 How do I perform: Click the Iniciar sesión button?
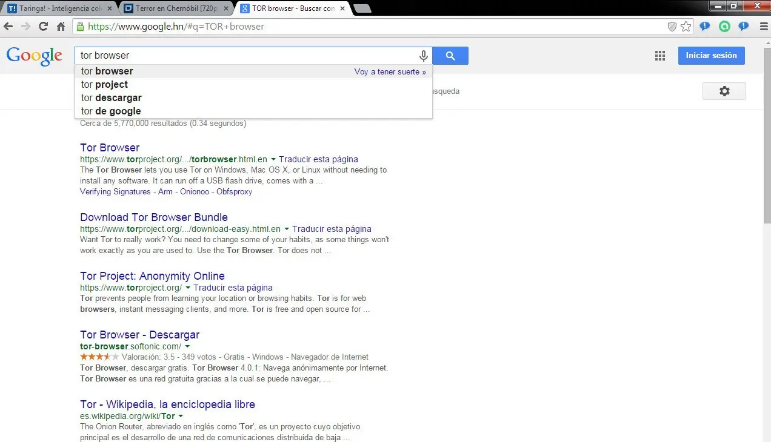[711, 56]
